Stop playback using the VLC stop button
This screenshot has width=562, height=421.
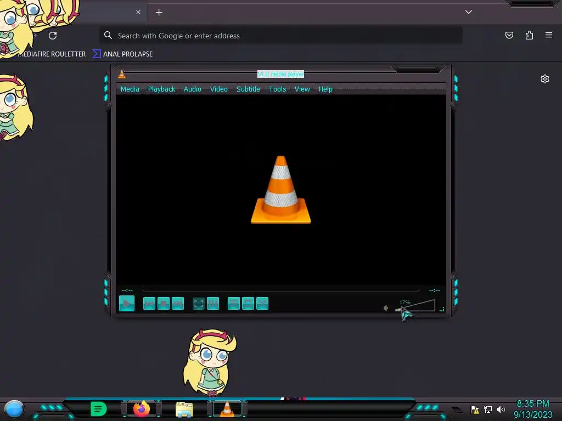[164, 304]
